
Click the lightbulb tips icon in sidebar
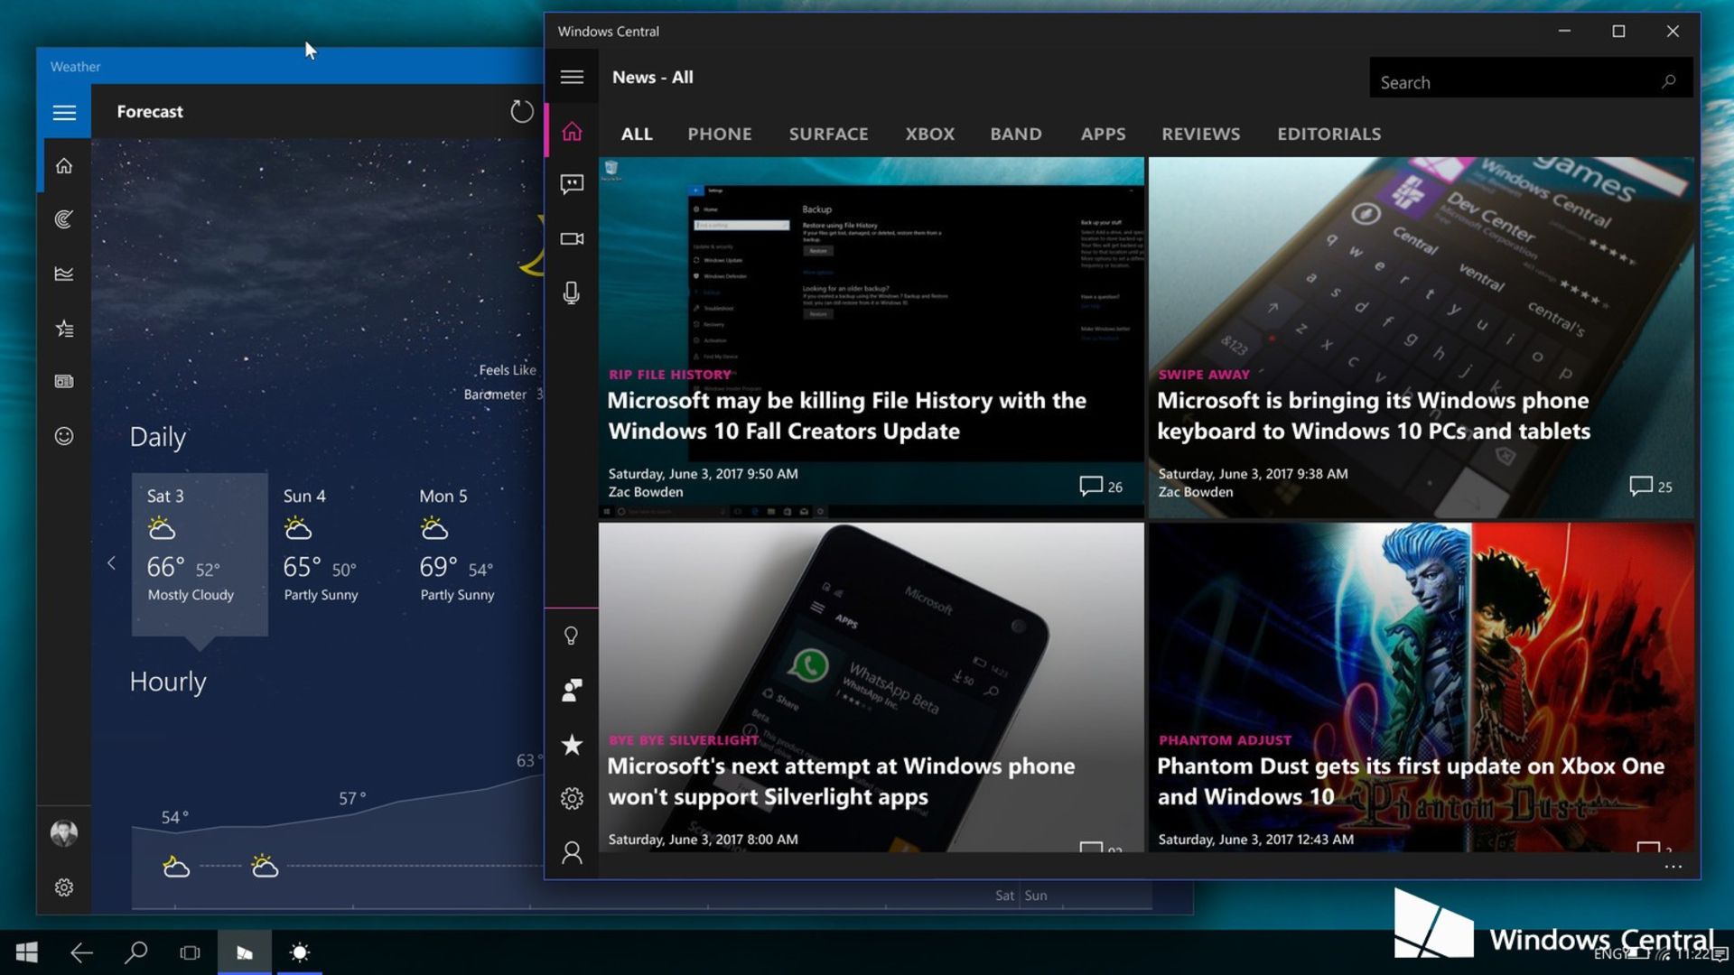tap(572, 636)
